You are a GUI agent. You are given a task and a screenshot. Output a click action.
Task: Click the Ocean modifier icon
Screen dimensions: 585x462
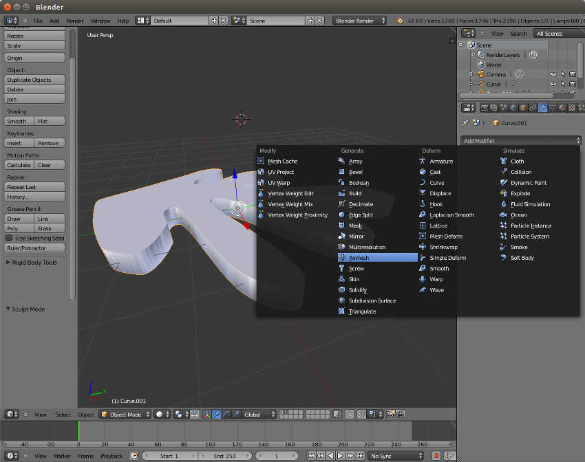coord(504,215)
